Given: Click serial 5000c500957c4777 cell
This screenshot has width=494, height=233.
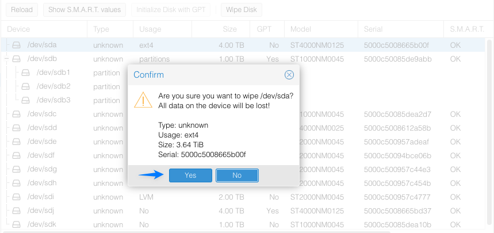Looking at the screenshot, I should (397, 197).
